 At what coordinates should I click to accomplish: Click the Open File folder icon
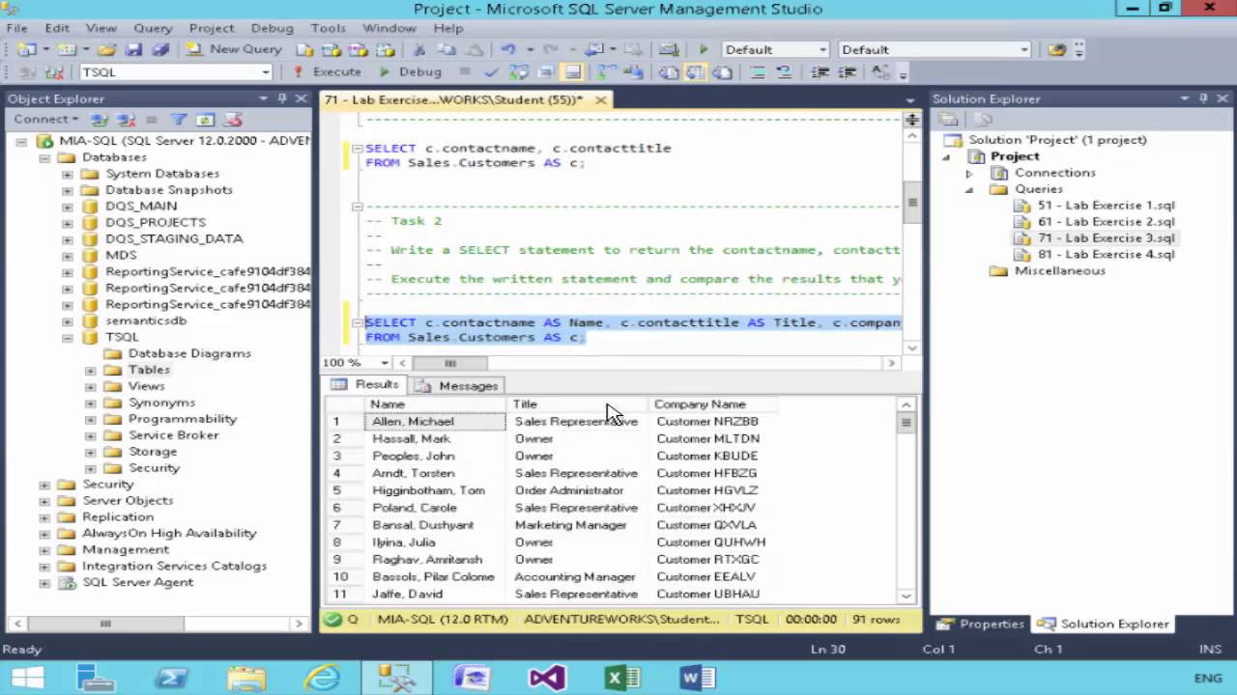107,49
